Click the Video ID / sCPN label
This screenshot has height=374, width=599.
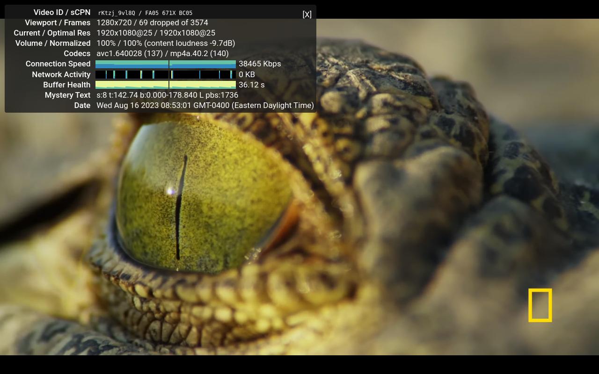(x=62, y=12)
